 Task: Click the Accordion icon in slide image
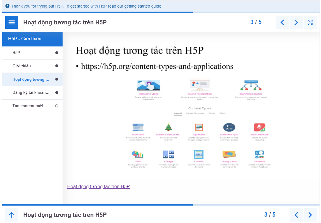tap(138, 127)
